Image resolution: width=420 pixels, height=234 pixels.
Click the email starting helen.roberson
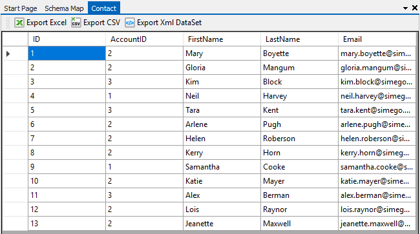pos(377,139)
